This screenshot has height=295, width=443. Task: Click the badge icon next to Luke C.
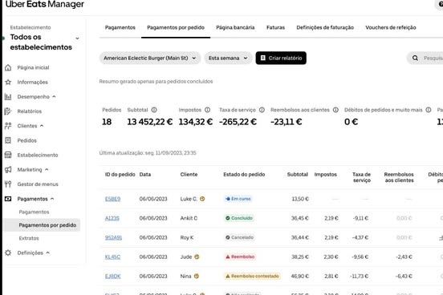tap(202, 199)
